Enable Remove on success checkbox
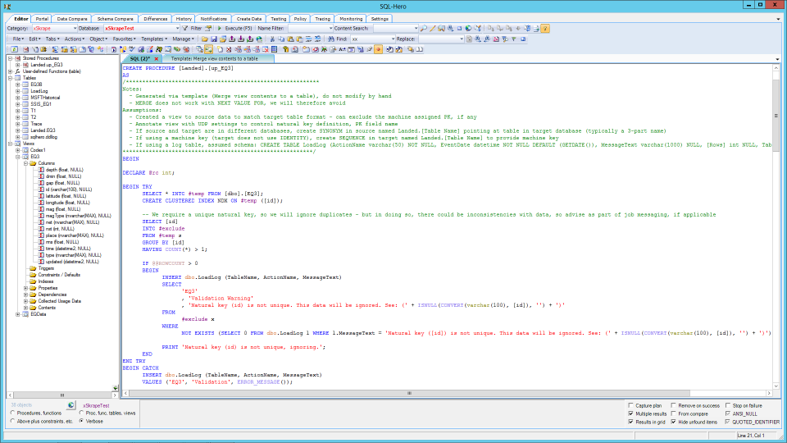Screen dimensions: 787x443 [674, 405]
